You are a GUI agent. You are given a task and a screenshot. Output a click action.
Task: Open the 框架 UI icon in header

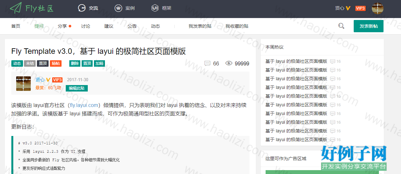pos(155,8)
